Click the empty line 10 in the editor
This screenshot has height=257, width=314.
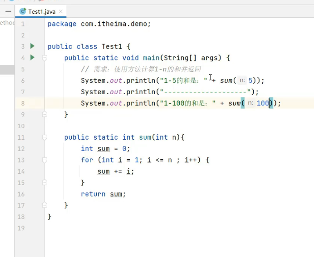coord(179,126)
